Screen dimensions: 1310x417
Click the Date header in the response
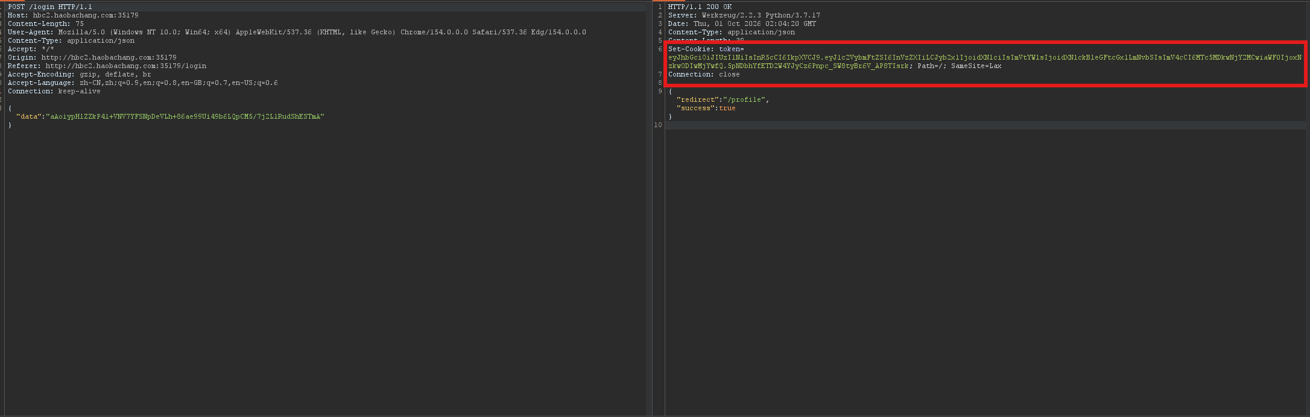point(742,24)
